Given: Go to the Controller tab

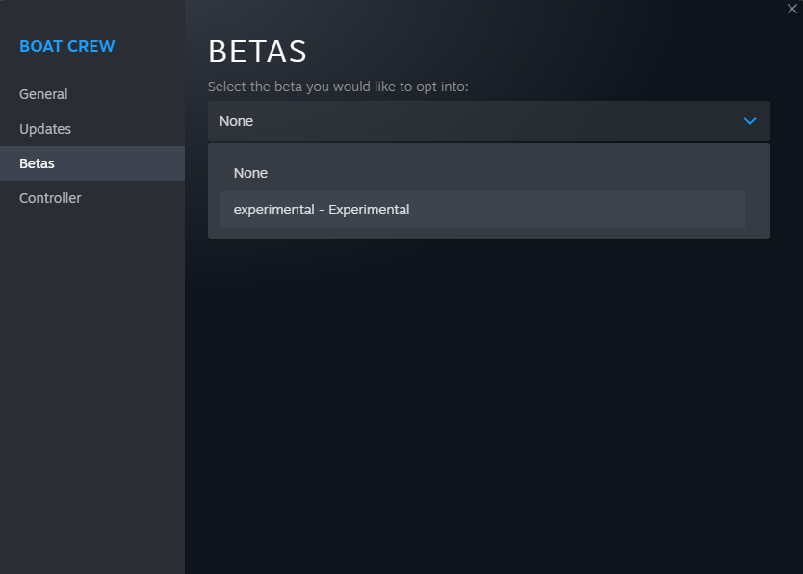Looking at the screenshot, I should click(50, 198).
